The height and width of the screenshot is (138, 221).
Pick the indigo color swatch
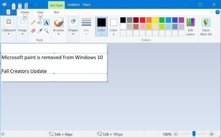(x=175, y=20)
